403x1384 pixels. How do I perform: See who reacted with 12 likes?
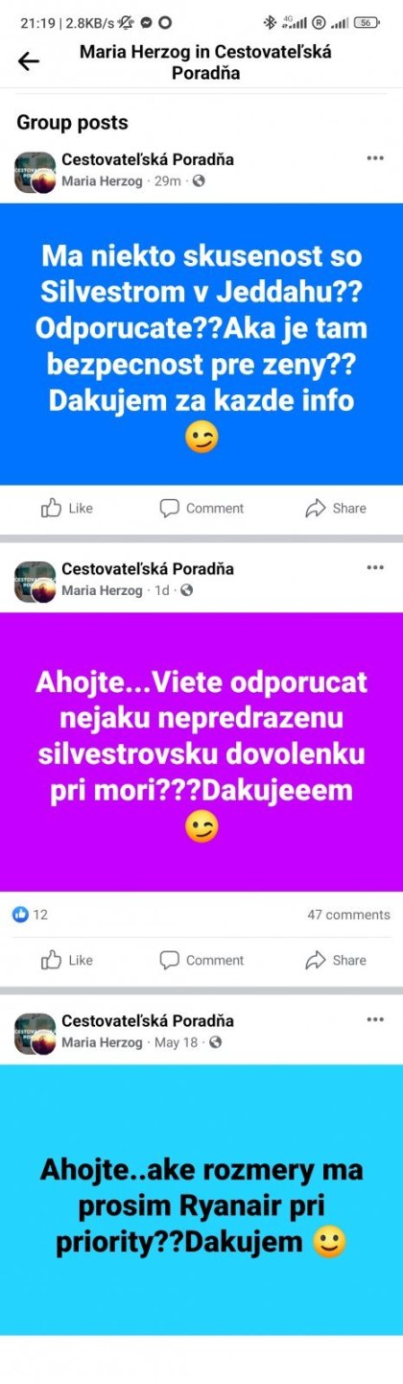[30, 915]
